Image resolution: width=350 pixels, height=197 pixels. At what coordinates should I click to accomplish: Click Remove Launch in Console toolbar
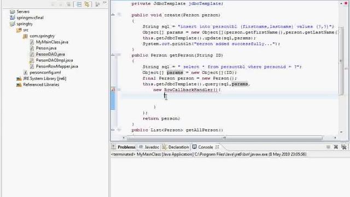(336, 147)
